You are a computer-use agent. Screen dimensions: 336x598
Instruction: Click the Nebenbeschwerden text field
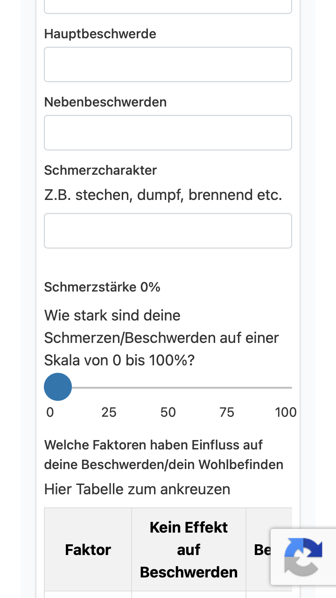(x=168, y=133)
